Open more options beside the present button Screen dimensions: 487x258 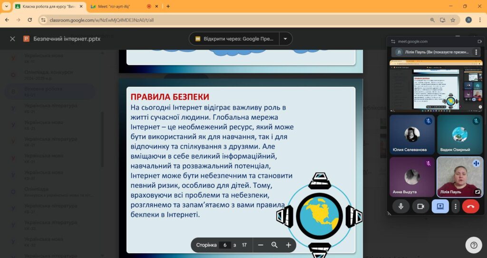[456, 206]
